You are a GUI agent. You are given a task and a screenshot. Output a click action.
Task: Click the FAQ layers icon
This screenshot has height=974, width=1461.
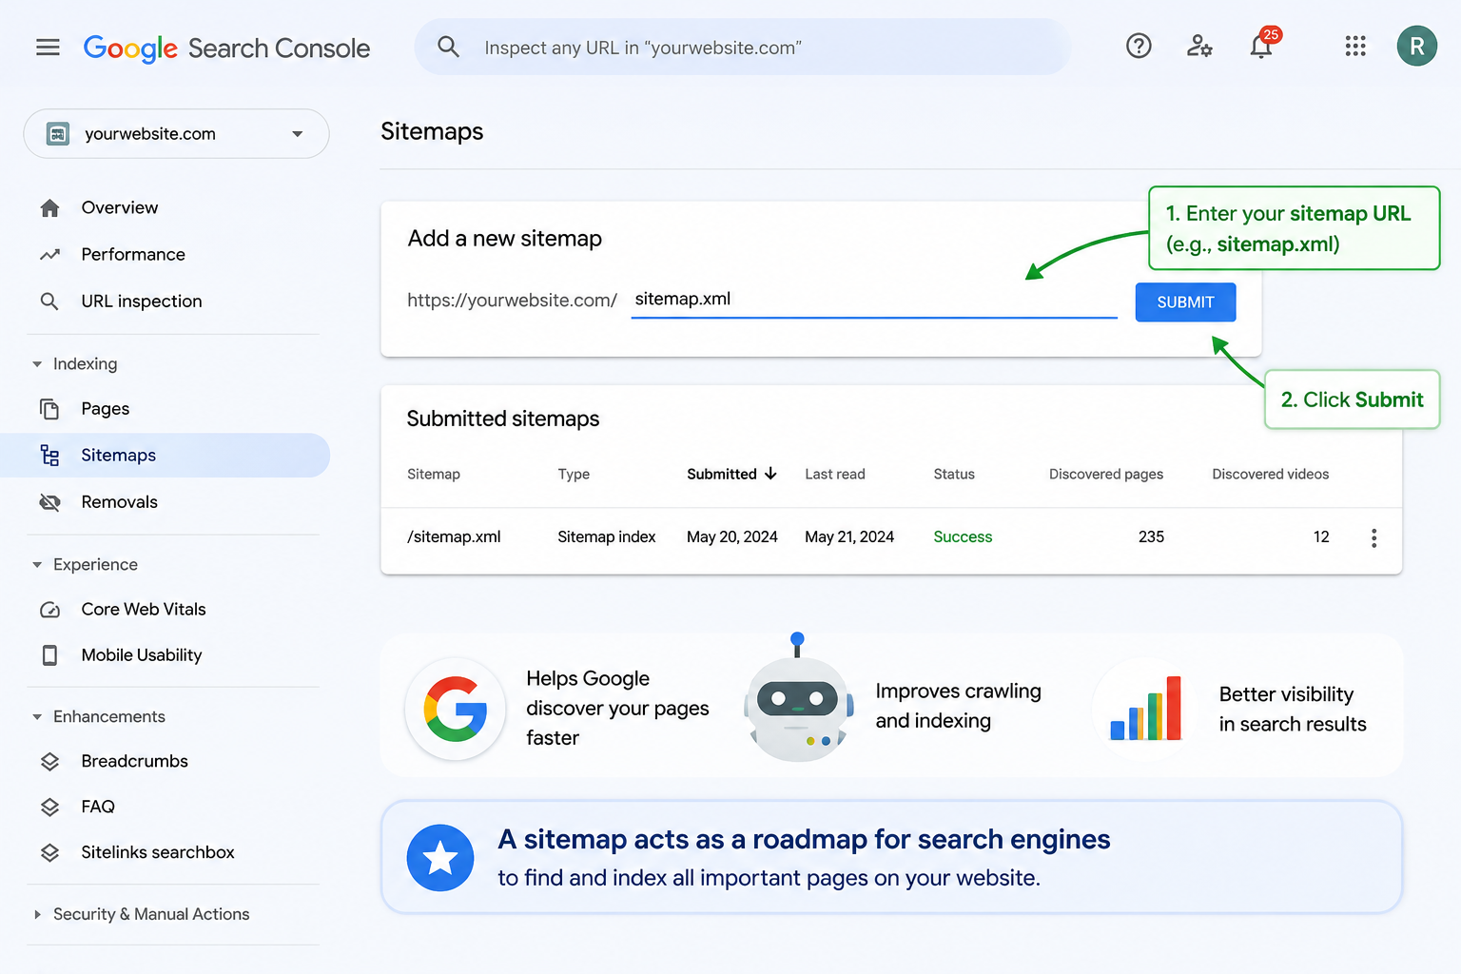(x=50, y=808)
